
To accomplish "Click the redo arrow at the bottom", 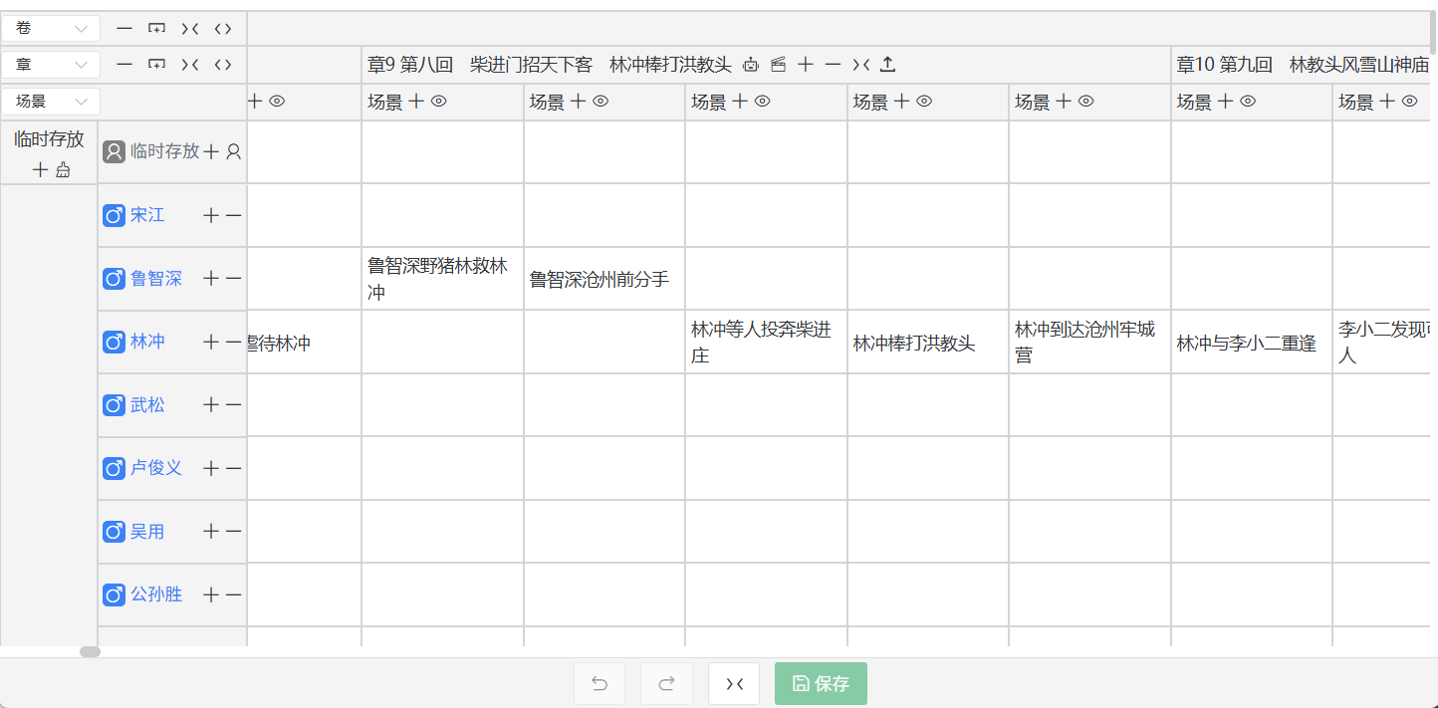I will pos(666,683).
